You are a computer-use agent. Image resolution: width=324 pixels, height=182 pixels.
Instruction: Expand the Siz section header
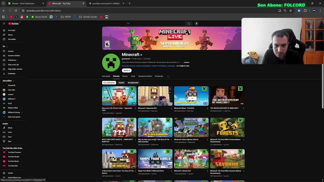tap(5, 47)
